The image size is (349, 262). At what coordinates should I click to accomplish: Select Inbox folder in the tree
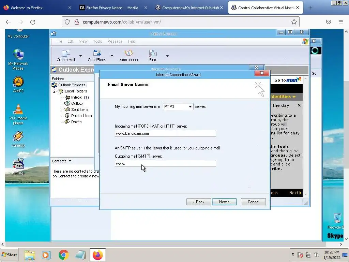[x=77, y=97]
